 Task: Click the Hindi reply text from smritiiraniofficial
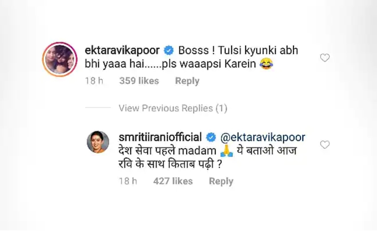point(208,158)
